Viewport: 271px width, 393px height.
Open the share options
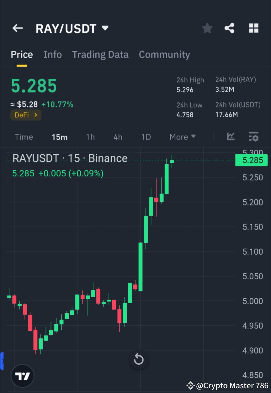coord(230,28)
